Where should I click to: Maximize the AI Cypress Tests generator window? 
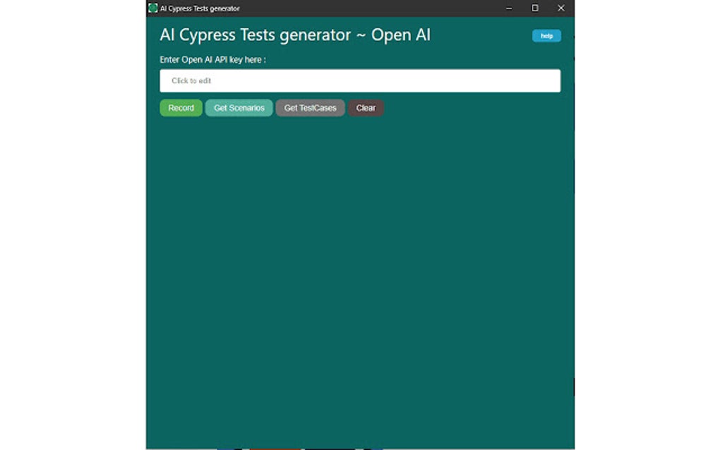[535, 8]
